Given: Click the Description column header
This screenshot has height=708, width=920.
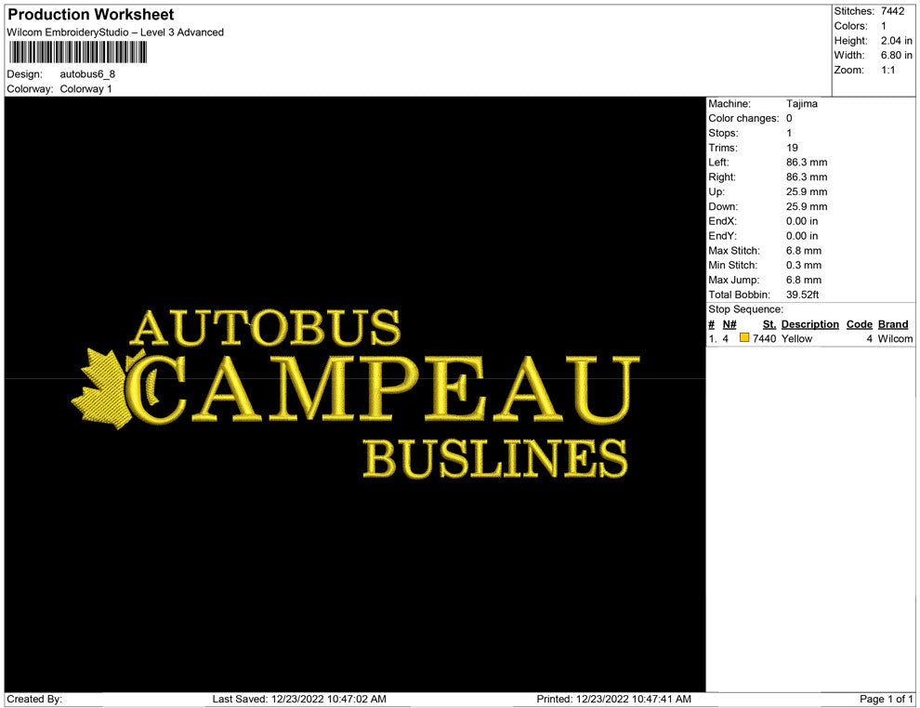Looking at the screenshot, I should [809, 324].
